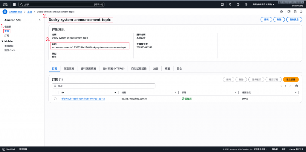Screen dimensions: 306x152
Task: Open 推播通知 in the sidebar
Action: (9, 46)
